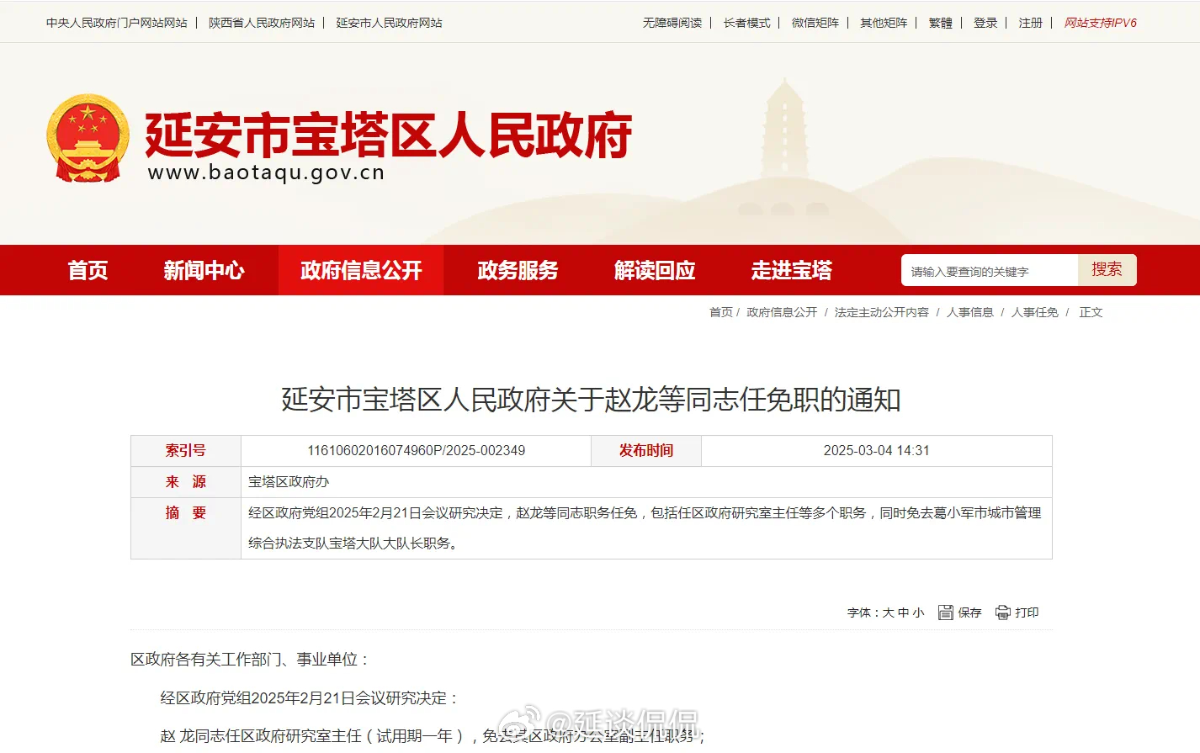
Task: Visit 陕西省人民政府网站 portal link
Action: pos(264,23)
